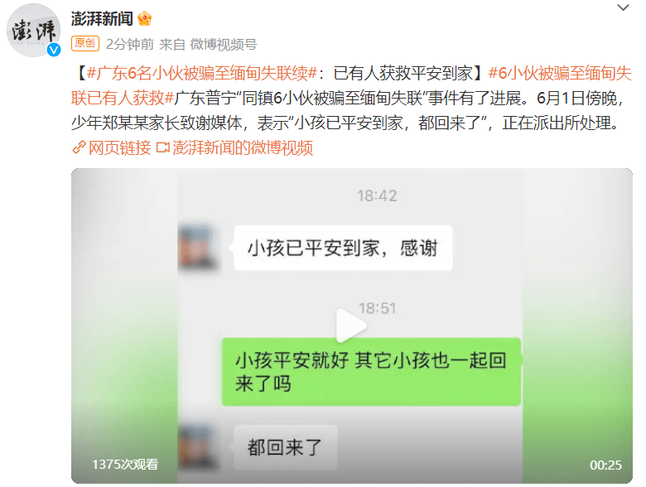Click the 微博视频号 source label
The image size is (646, 487).
224,44
